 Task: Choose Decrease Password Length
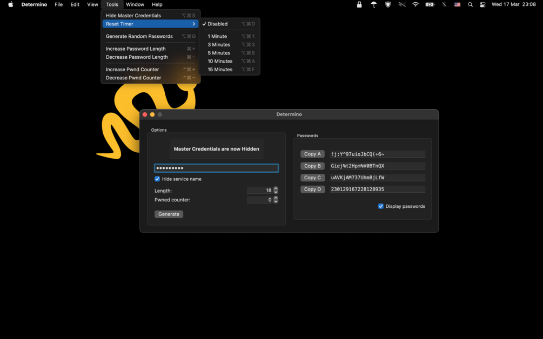pyautogui.click(x=150, y=57)
